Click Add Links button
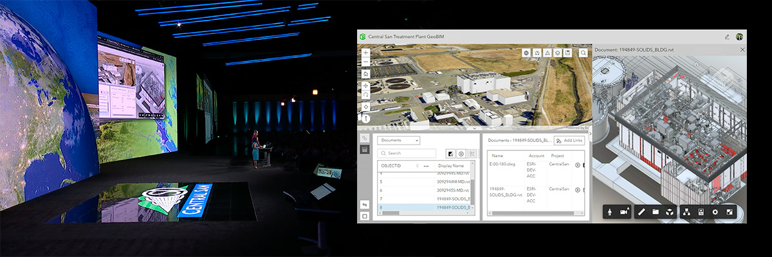 coord(569,140)
